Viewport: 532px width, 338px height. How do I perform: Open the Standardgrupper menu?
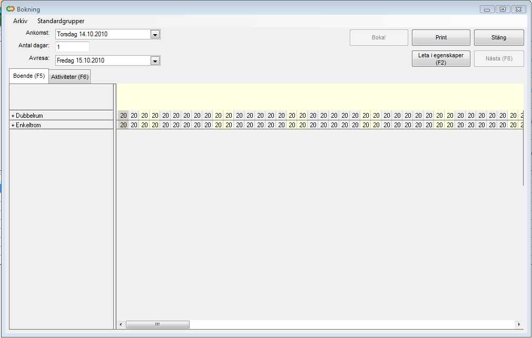61,21
